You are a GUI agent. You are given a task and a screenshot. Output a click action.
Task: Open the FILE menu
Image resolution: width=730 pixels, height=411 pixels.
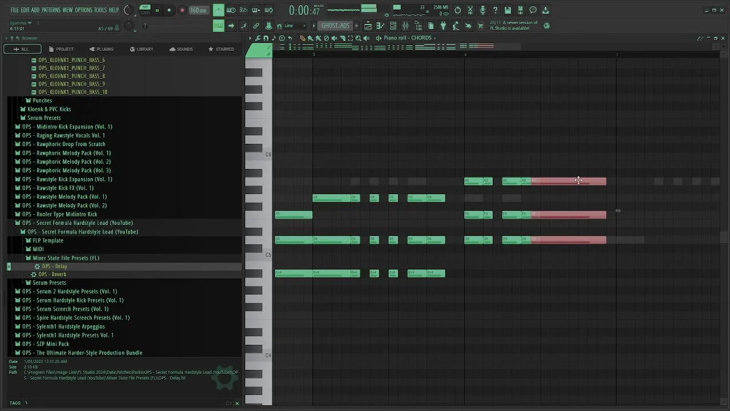point(14,10)
